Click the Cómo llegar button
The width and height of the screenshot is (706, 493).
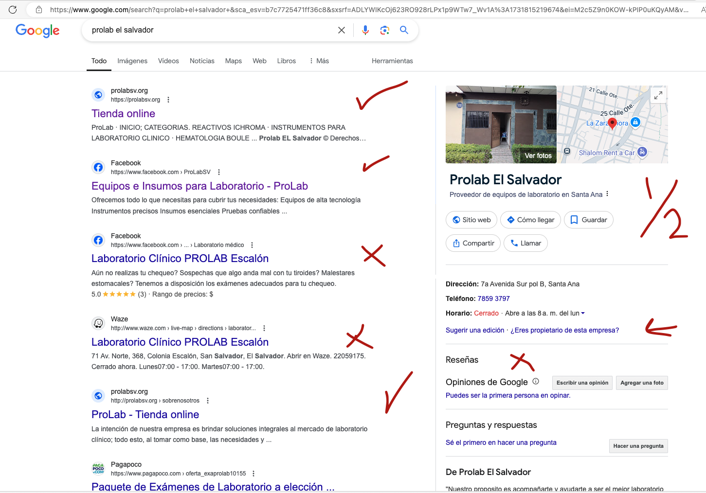[530, 220]
